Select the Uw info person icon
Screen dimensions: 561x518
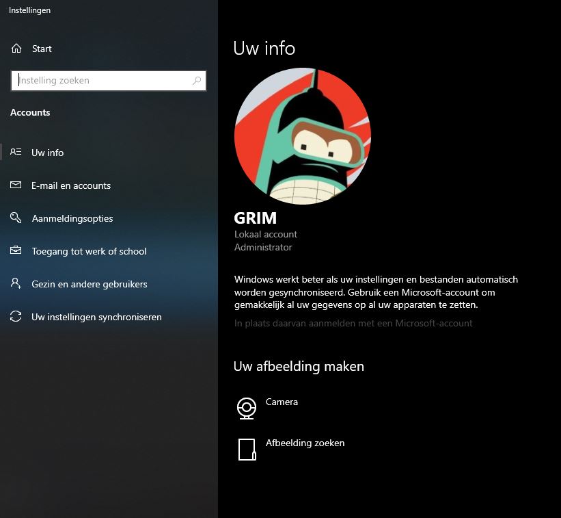pyautogui.click(x=16, y=152)
